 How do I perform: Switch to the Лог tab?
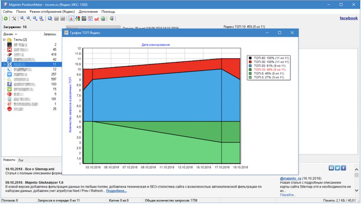pyautogui.click(x=21, y=160)
